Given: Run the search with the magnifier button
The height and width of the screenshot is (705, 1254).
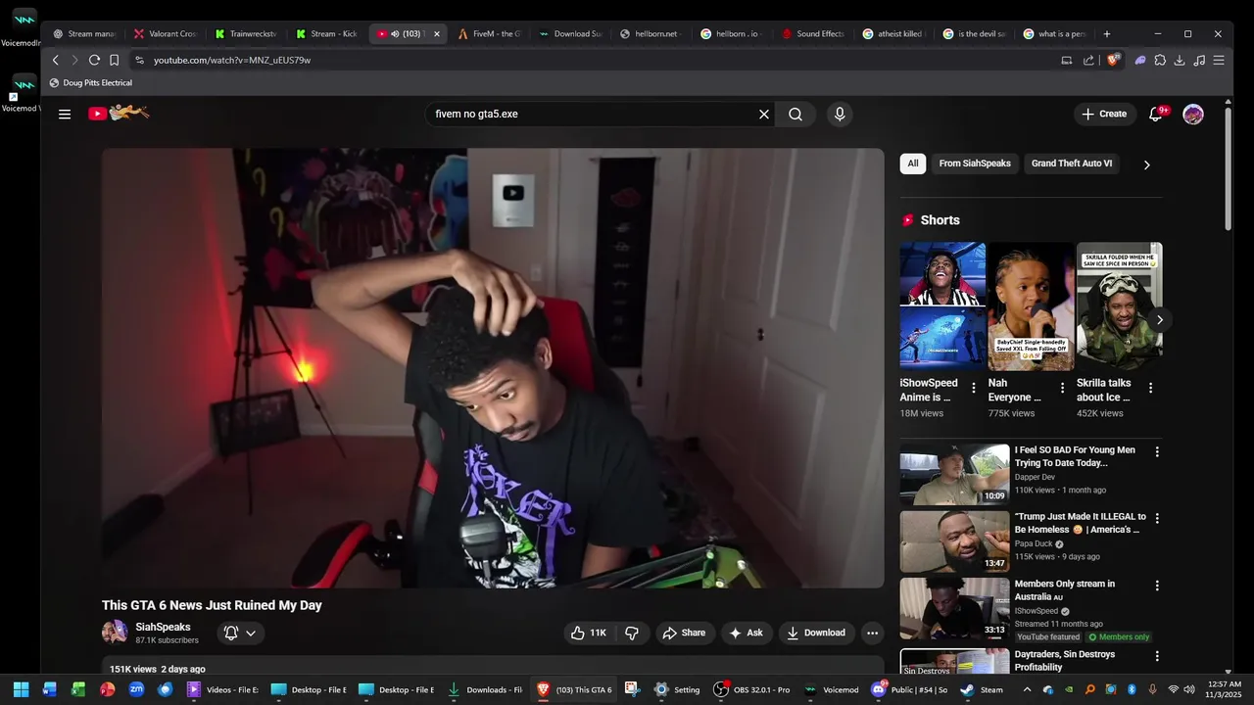Looking at the screenshot, I should [796, 114].
